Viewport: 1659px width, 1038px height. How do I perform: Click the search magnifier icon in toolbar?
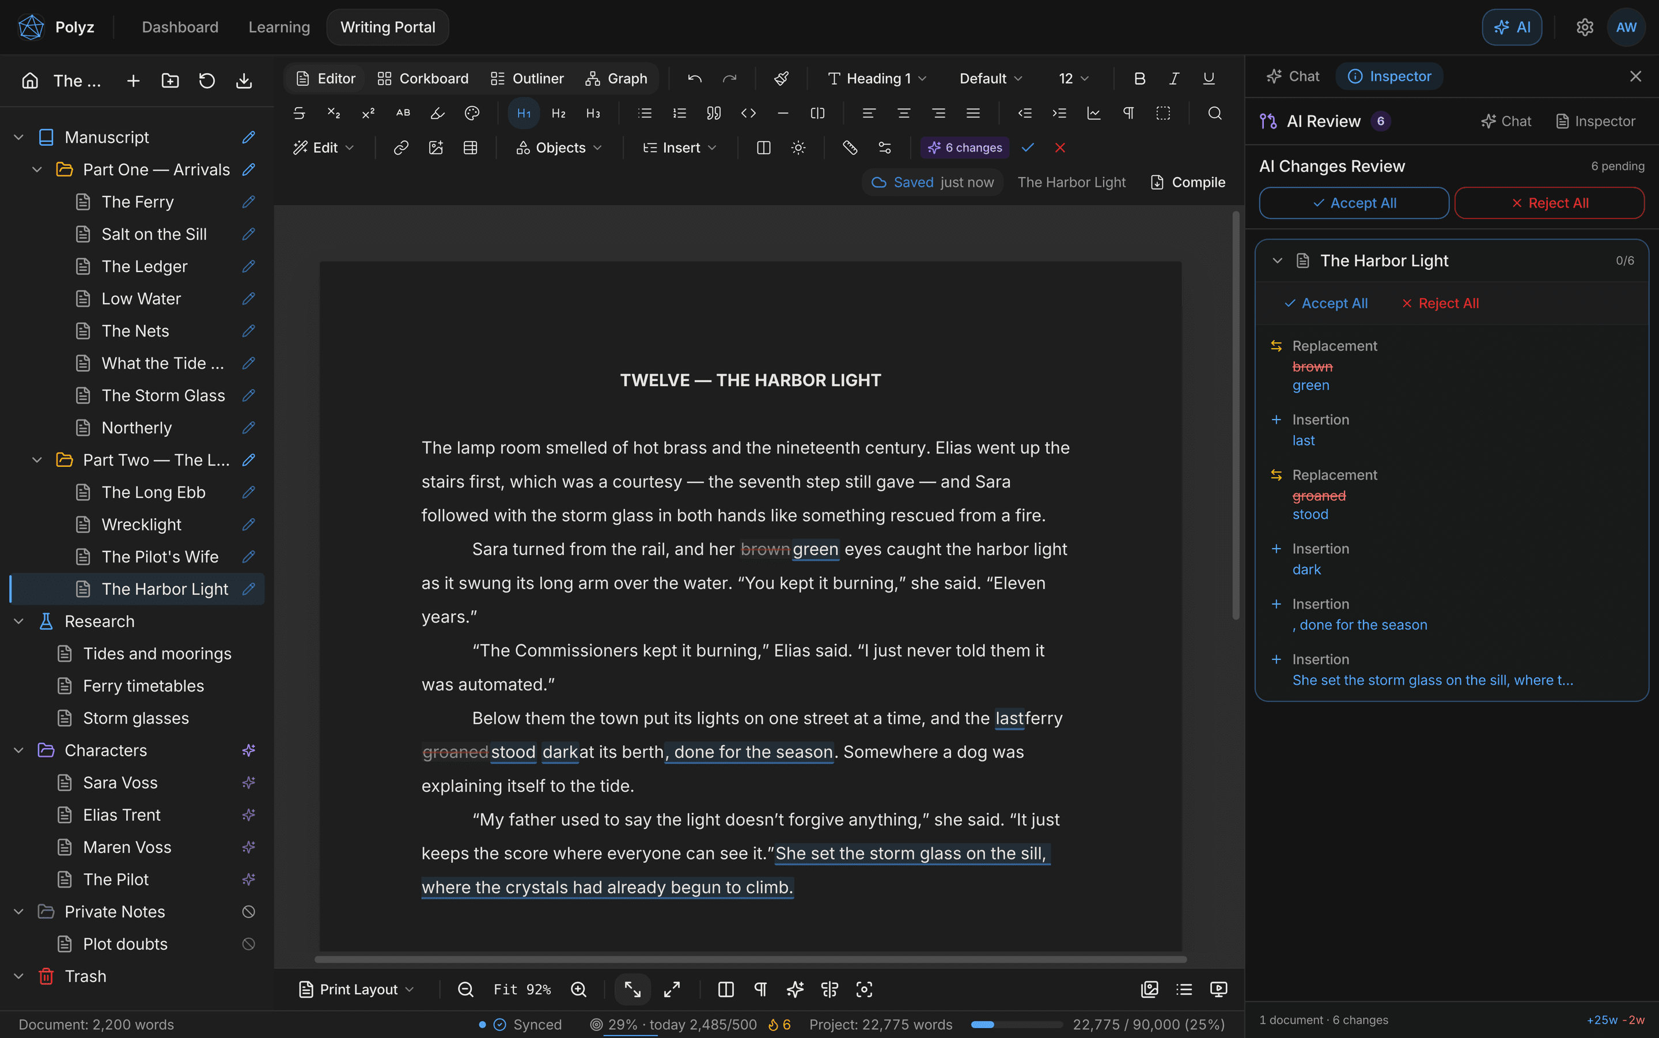tap(1214, 114)
